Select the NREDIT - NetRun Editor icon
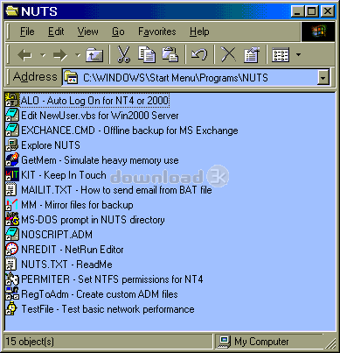Viewport: 340px width, 353px height. click(x=12, y=250)
